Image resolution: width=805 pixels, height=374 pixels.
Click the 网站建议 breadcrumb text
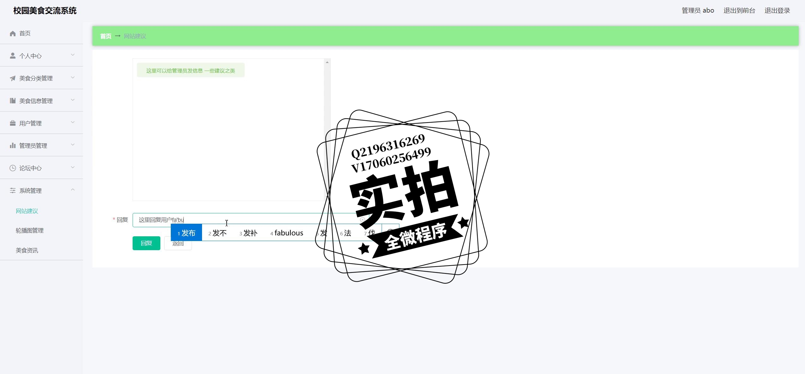click(135, 36)
